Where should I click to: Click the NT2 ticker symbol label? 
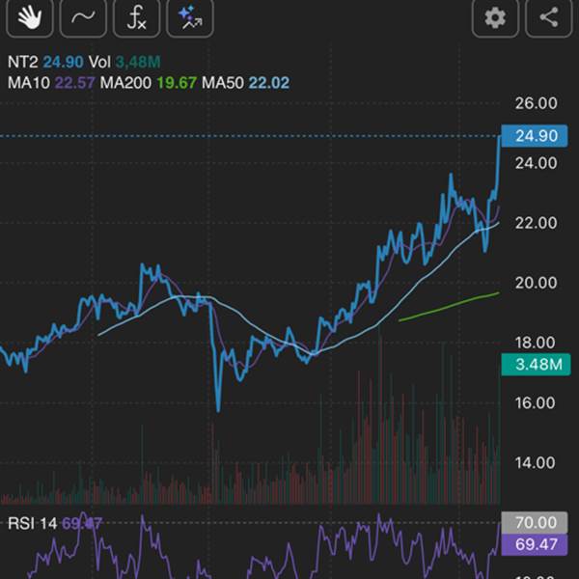click(x=22, y=60)
